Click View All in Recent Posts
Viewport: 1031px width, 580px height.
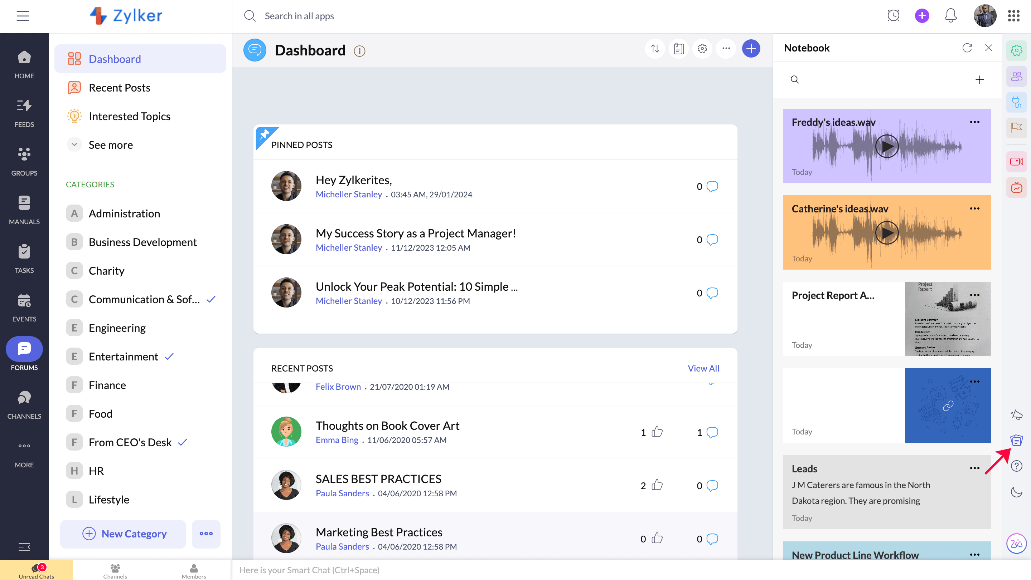tap(703, 368)
